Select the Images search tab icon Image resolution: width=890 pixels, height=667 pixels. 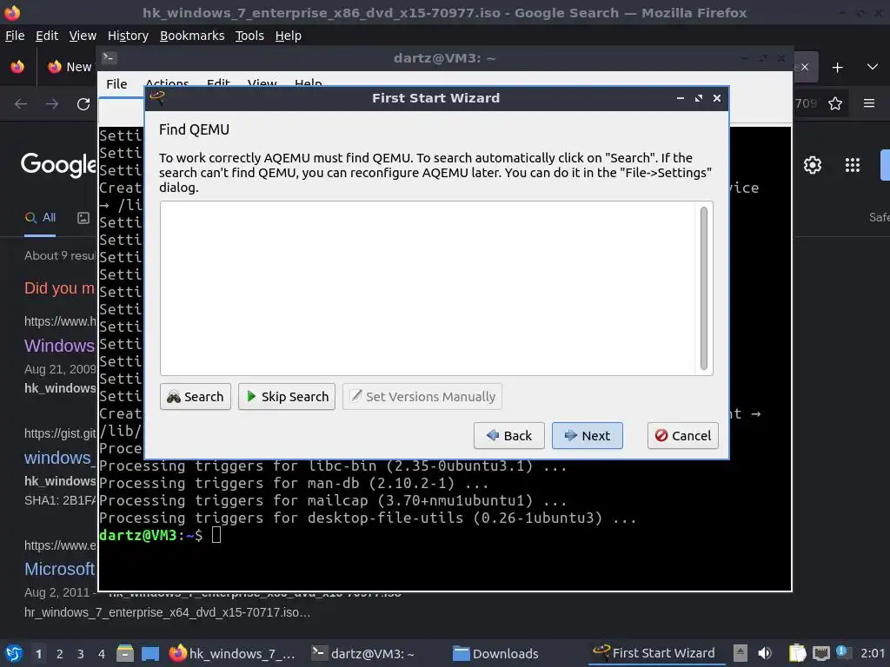coord(83,218)
